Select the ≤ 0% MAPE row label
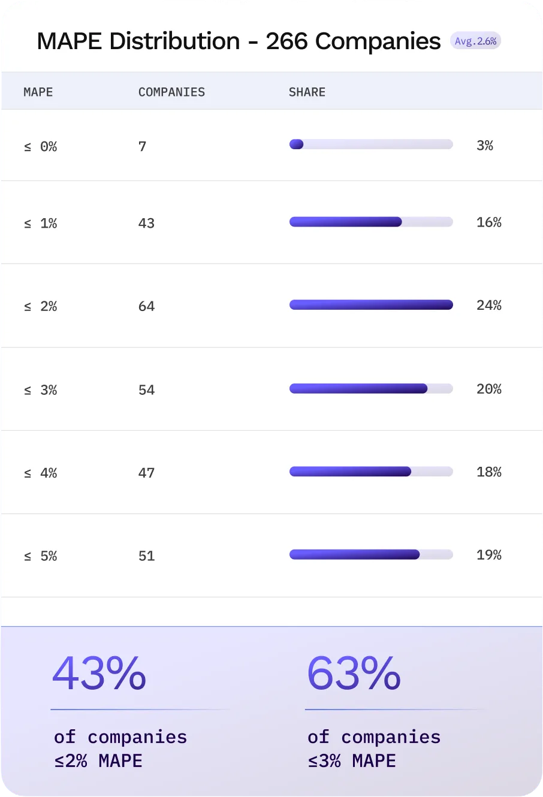Viewport: 543px width, 797px height. [41, 147]
